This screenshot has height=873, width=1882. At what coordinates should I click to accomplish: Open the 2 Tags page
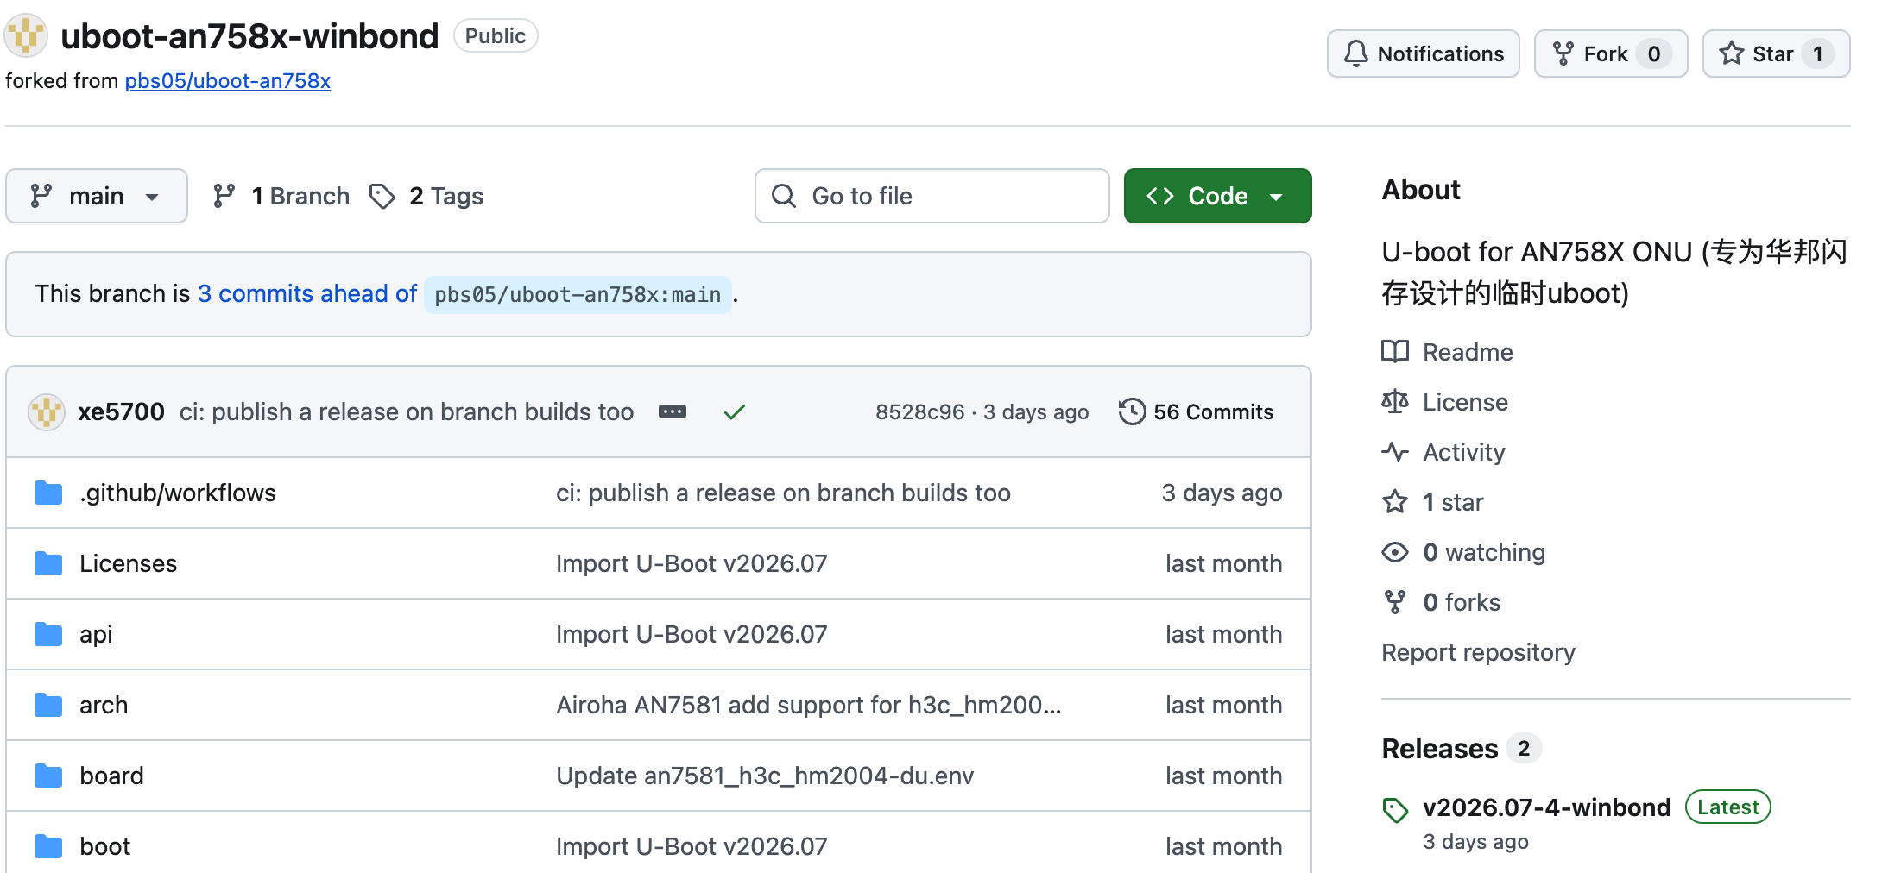426,196
